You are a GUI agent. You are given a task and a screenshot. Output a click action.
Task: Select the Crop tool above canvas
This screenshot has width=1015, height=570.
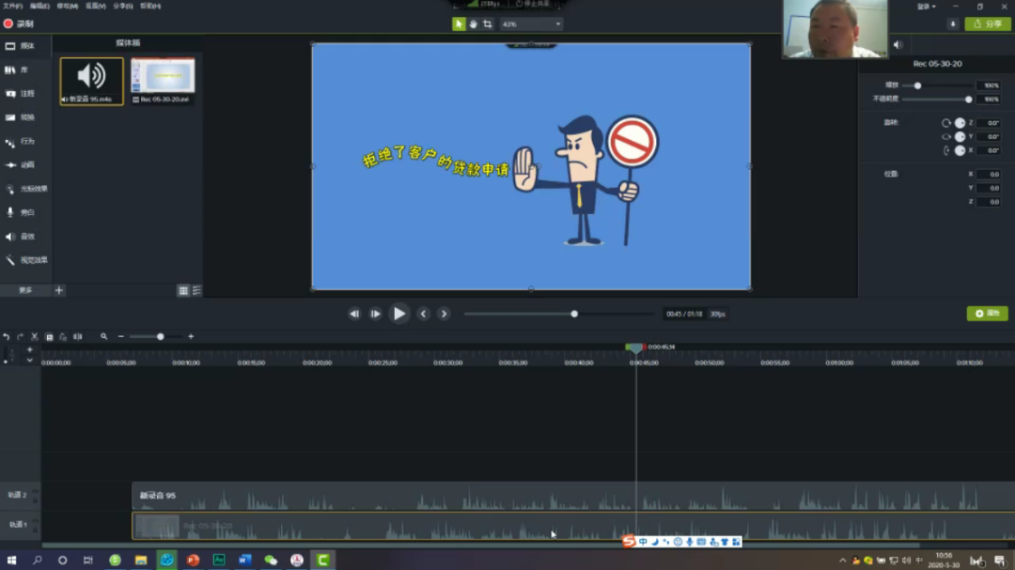click(x=488, y=23)
